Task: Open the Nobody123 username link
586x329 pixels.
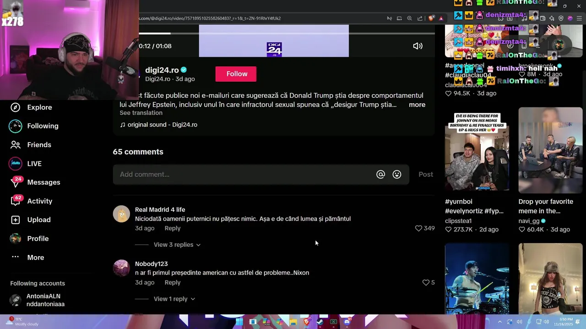Action: (151, 264)
